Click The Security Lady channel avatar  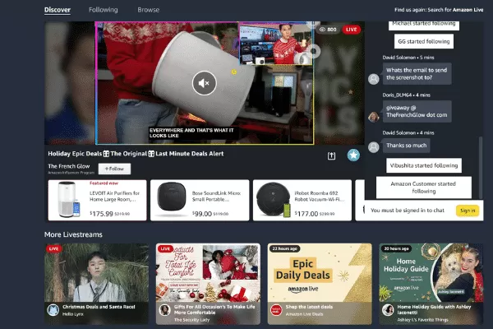point(165,310)
